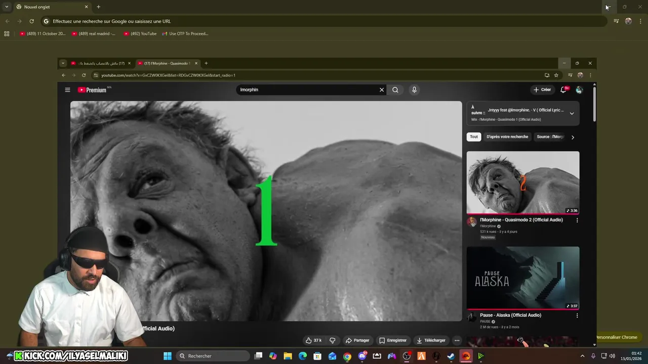Start voice search with the microphone icon

[x=414, y=90]
